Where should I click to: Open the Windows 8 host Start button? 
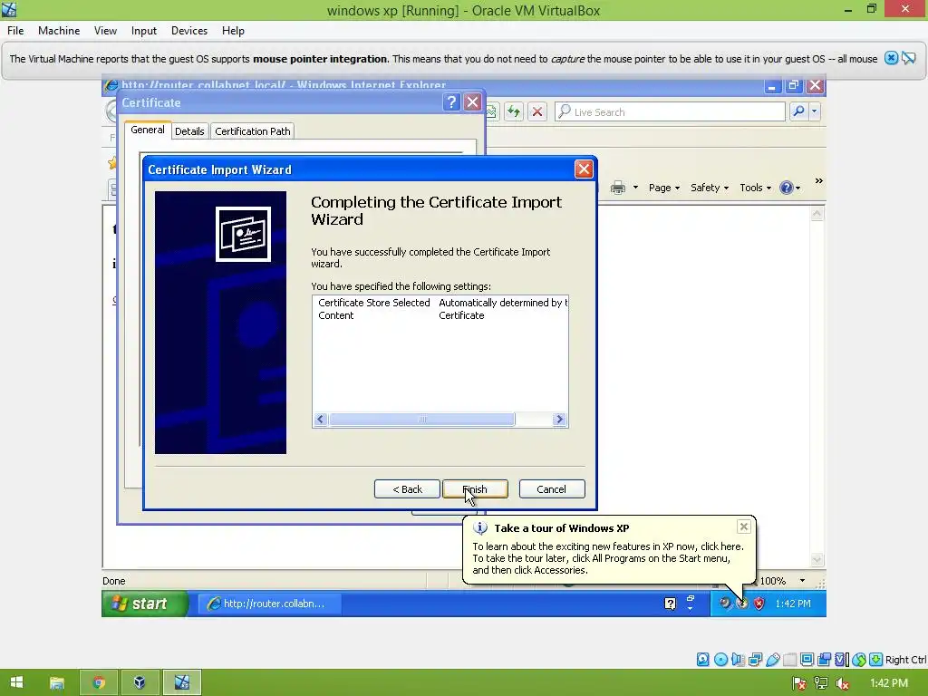tap(16, 682)
